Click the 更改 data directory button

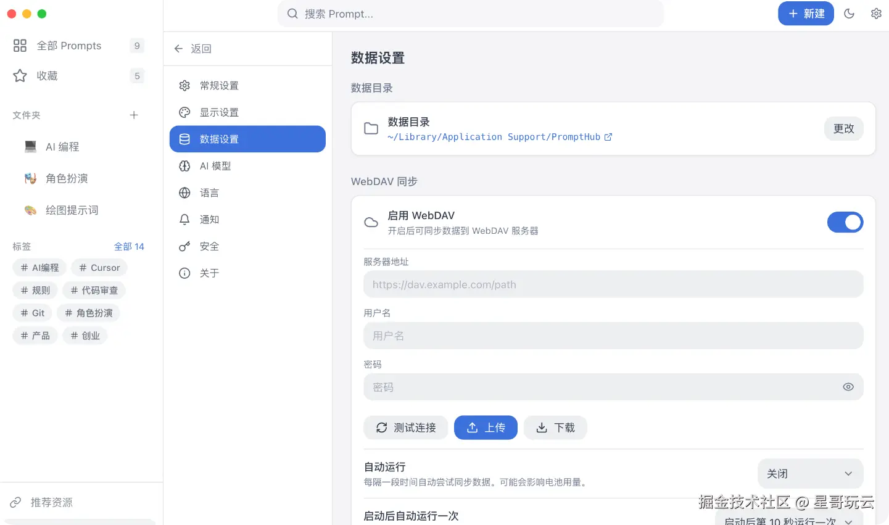(x=844, y=128)
